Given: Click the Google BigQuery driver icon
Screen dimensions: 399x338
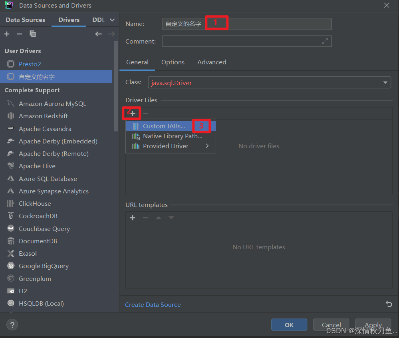Looking at the screenshot, I should 11,266.
